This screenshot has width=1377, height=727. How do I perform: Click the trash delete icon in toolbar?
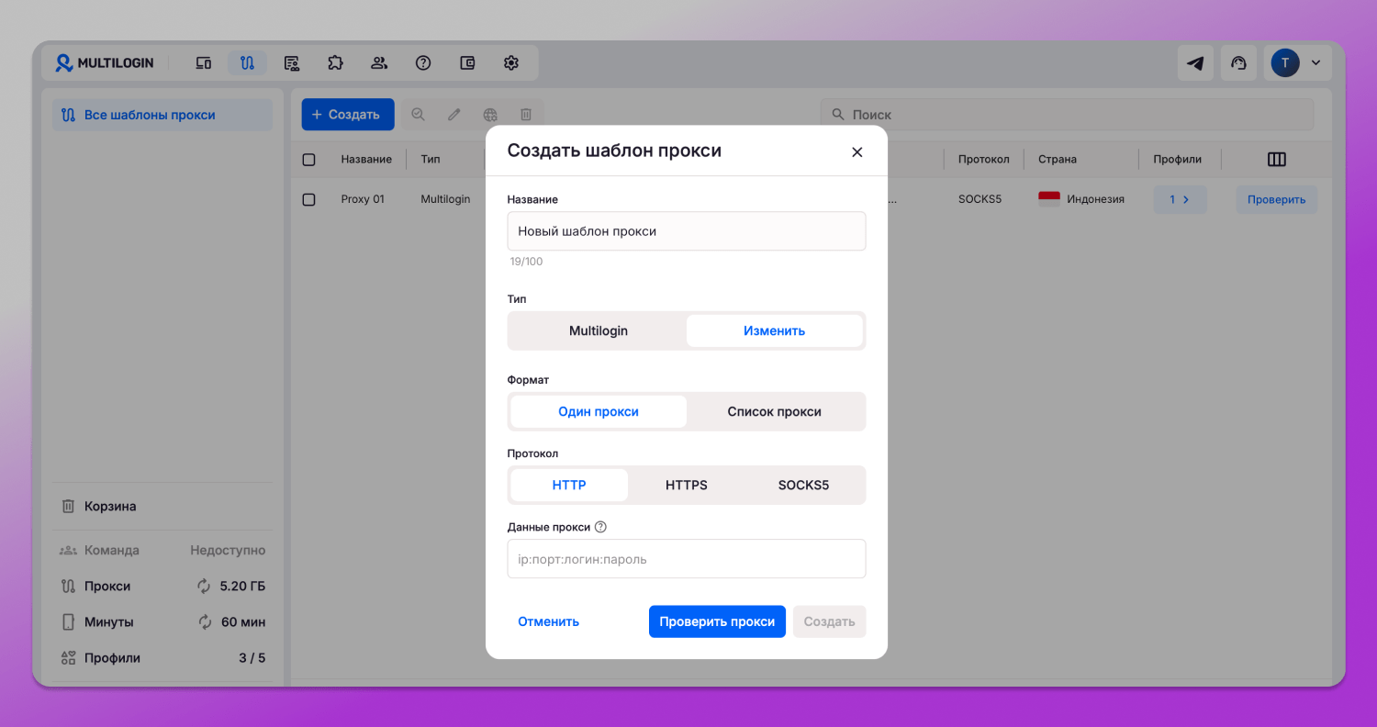526,115
